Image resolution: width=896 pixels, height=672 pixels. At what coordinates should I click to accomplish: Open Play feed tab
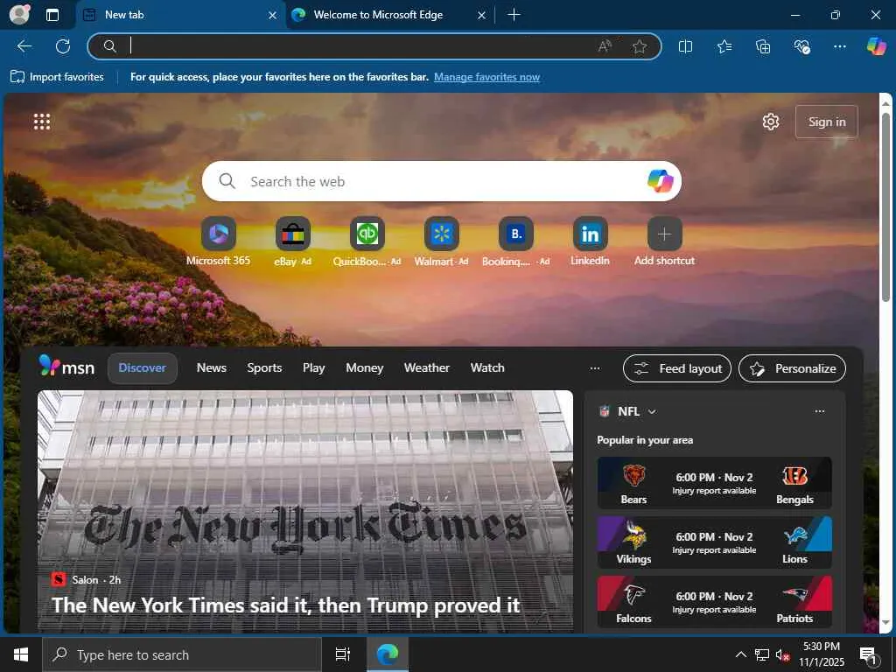coord(314,368)
